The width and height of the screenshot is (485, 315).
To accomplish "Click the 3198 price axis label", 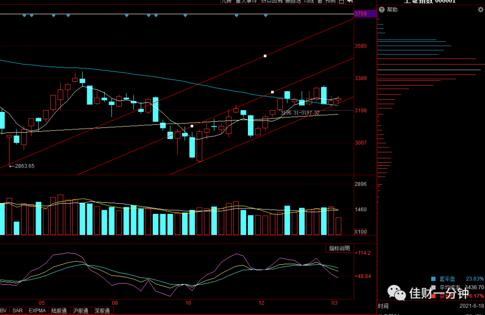I will (361, 111).
